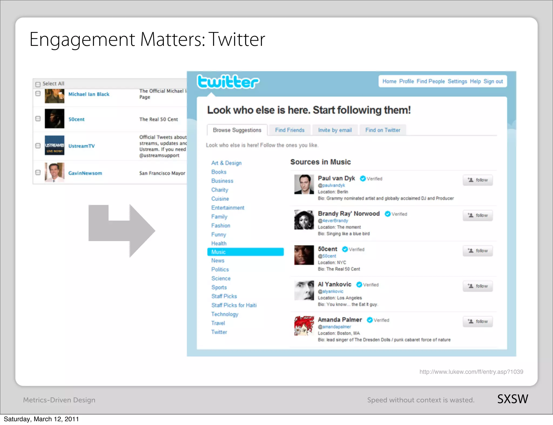The width and height of the screenshot is (553, 425).
Task: Click Brandy Norwood's verified badge icon
Action: tap(387, 214)
